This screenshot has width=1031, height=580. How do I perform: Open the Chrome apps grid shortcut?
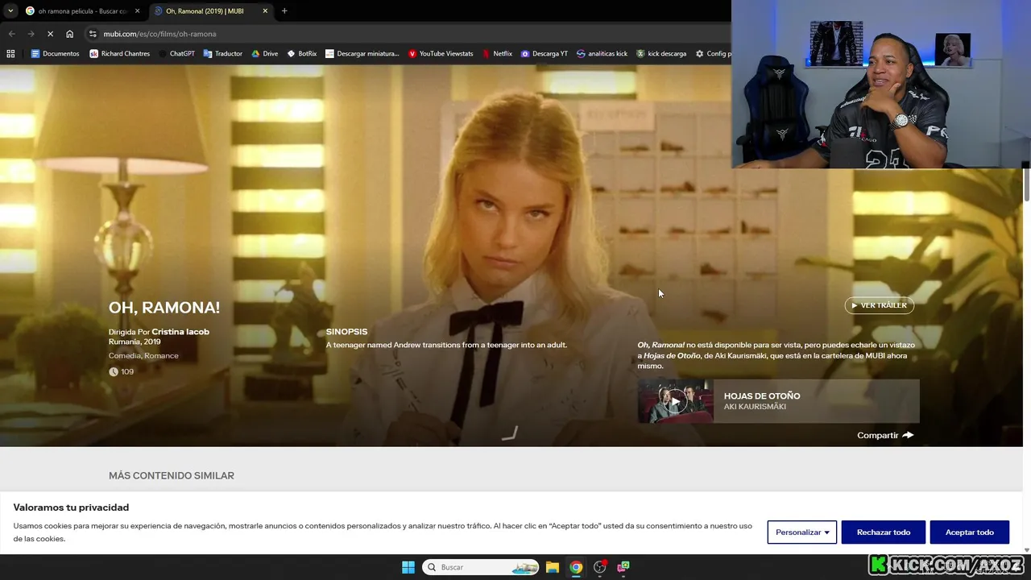tap(10, 54)
